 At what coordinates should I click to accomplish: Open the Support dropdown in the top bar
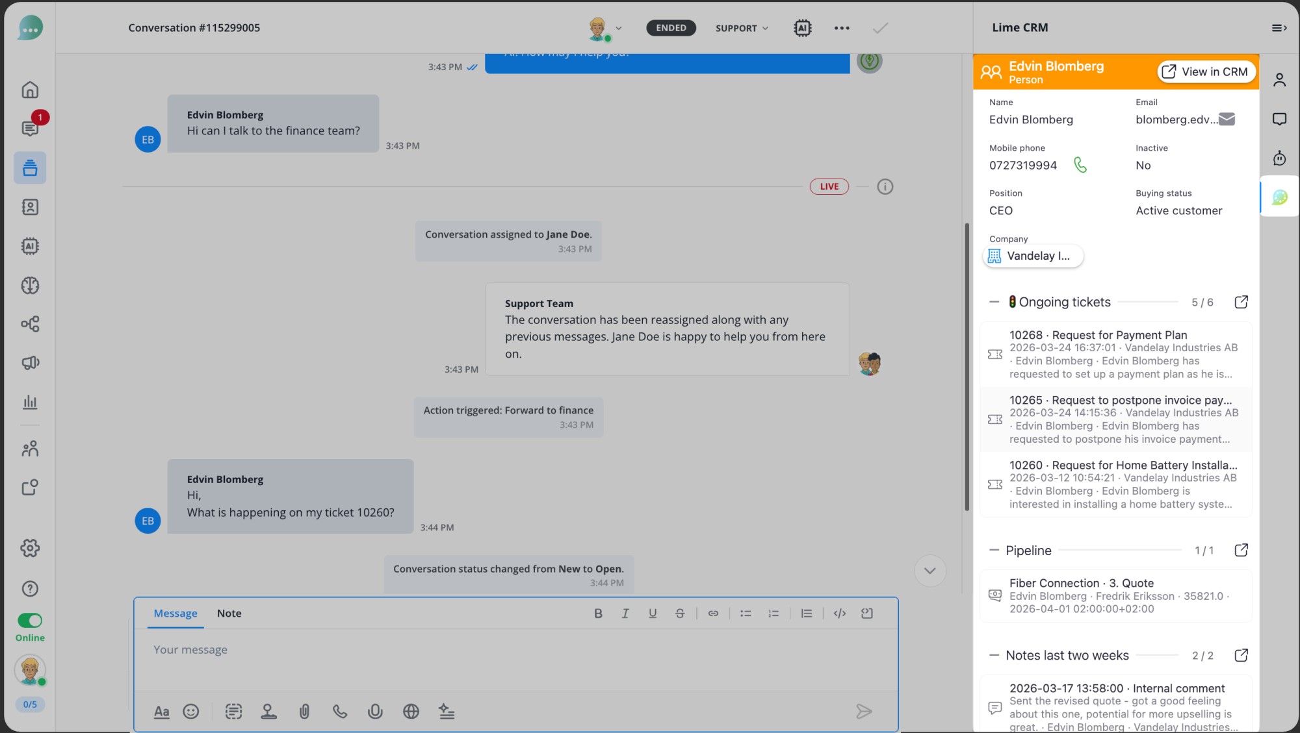[x=740, y=28]
